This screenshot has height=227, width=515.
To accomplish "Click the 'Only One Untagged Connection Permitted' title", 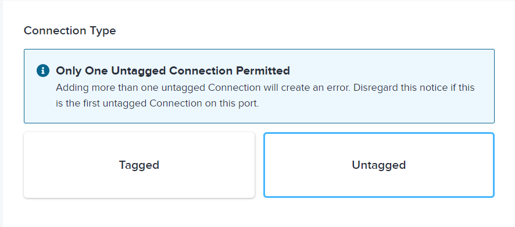I will pyautogui.click(x=173, y=71).
